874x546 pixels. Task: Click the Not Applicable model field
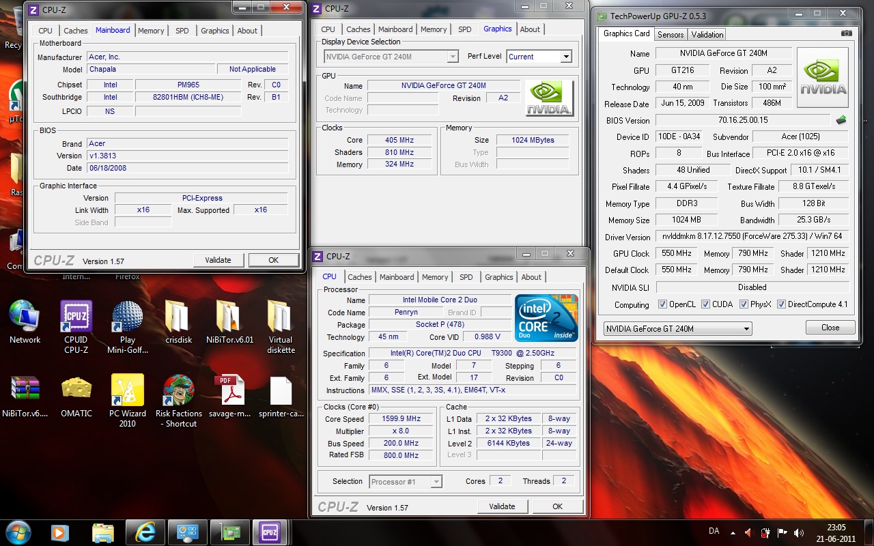[x=253, y=69]
